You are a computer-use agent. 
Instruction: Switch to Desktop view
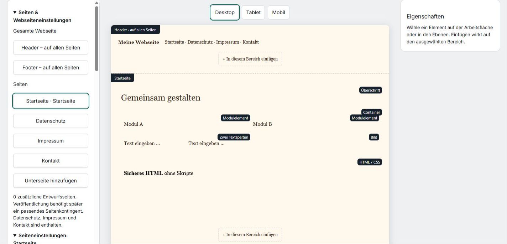click(225, 12)
